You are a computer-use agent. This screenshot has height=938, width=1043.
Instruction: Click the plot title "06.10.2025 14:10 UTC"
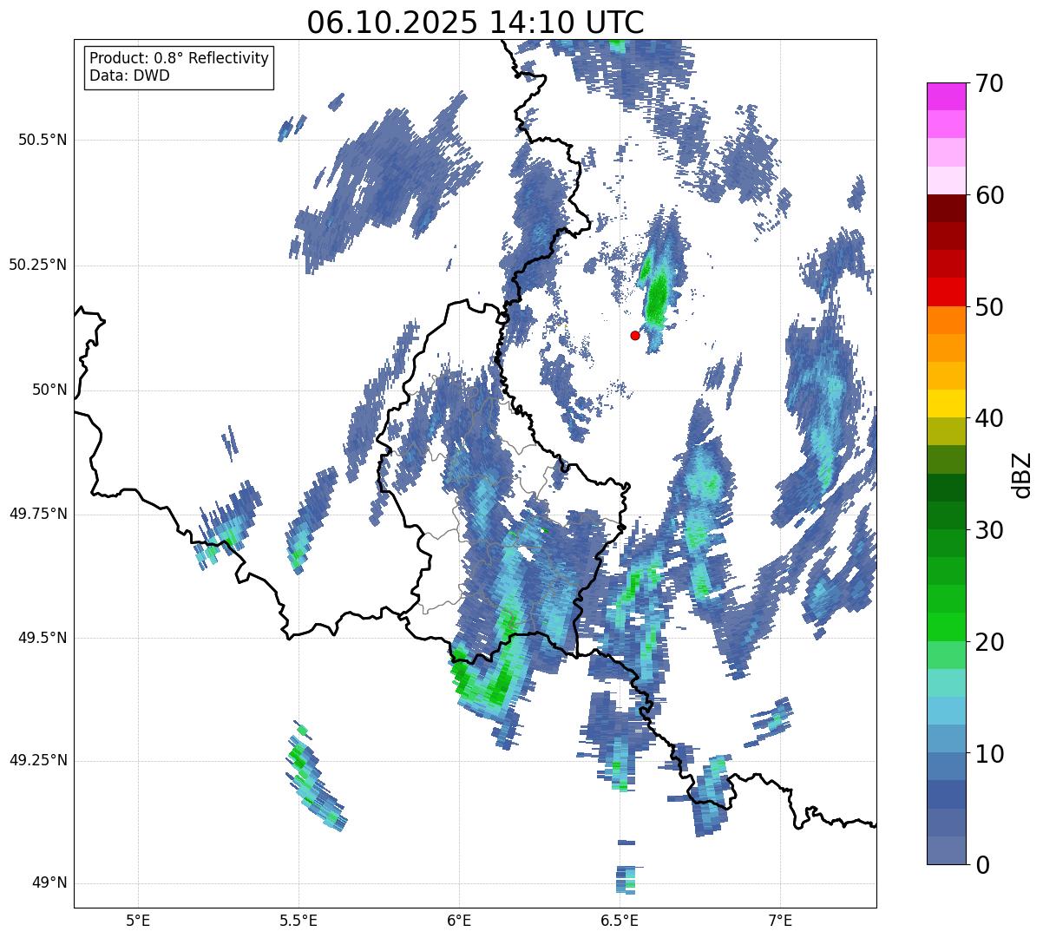[476, 22]
